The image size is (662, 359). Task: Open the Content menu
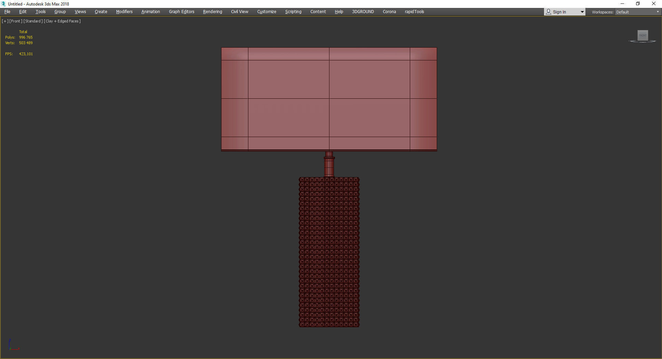(x=318, y=12)
